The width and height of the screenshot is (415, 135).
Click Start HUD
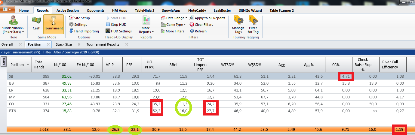coord(116,18)
